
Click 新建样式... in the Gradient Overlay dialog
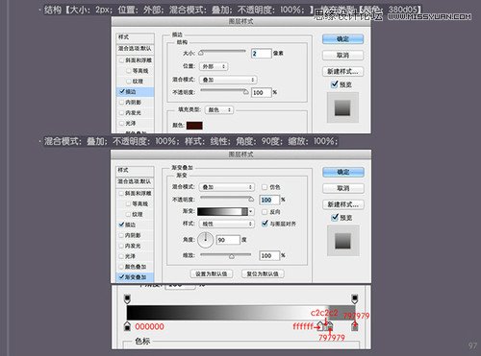(x=343, y=204)
